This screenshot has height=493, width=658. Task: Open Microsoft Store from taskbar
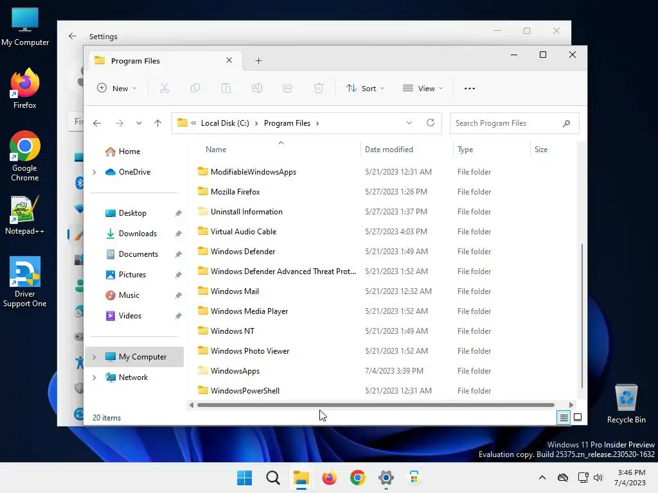414,478
